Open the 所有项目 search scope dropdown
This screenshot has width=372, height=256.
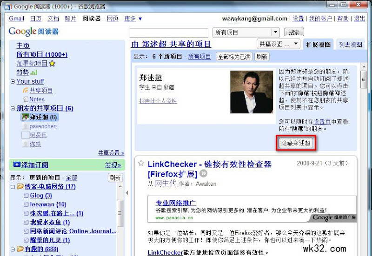point(246,32)
